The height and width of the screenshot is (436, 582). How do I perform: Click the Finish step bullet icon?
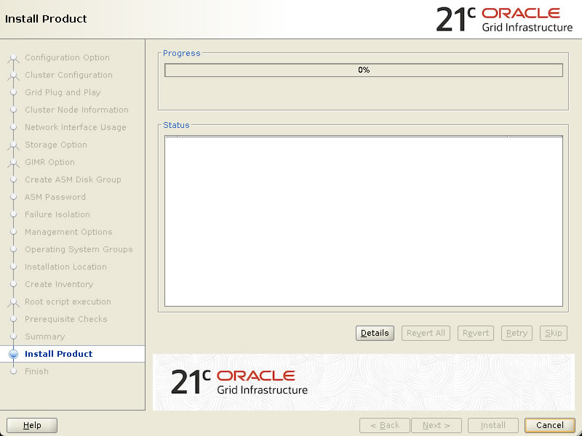(13, 371)
